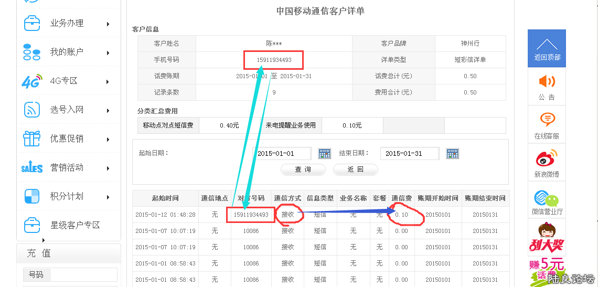Viewport: 598px width, 287px height.
Task: Click the 0.40元 summary value
Action: (230, 125)
